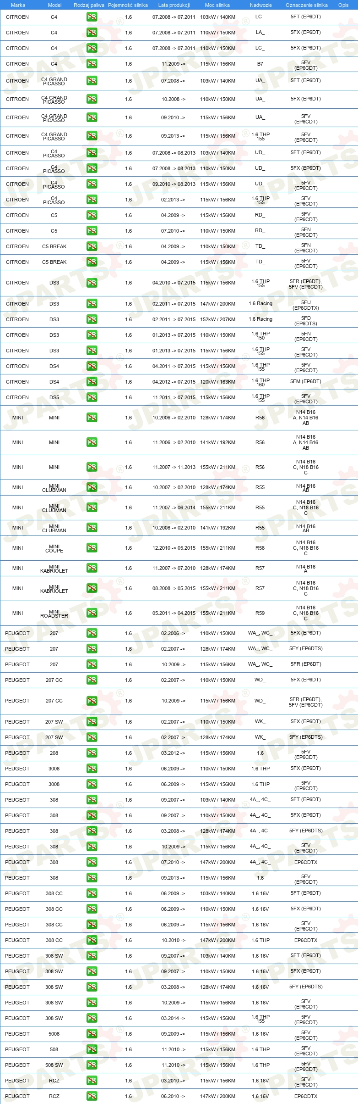Select body cell '1.6 THP 160'
This screenshot has width=358, height=1104.
(260, 382)
